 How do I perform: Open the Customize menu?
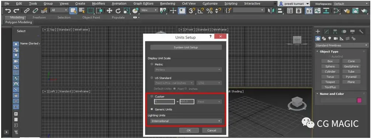[x=210, y=4]
